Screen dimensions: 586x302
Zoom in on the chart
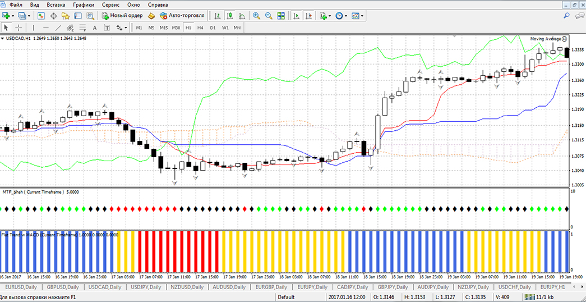(256, 16)
